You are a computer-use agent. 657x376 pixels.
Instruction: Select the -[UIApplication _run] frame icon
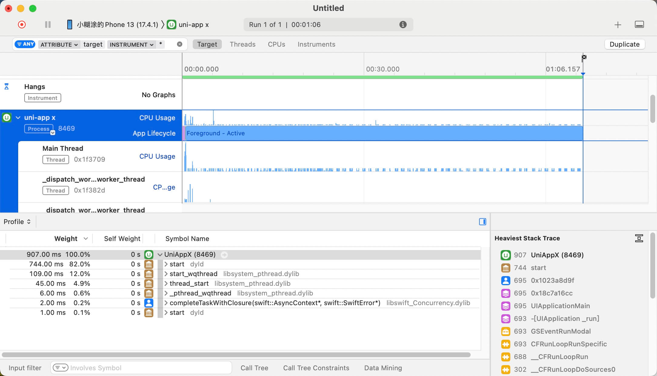(505, 319)
